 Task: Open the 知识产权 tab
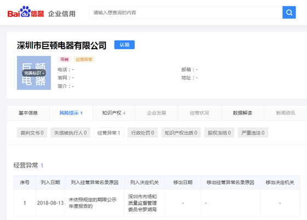pyautogui.click(x=114, y=113)
